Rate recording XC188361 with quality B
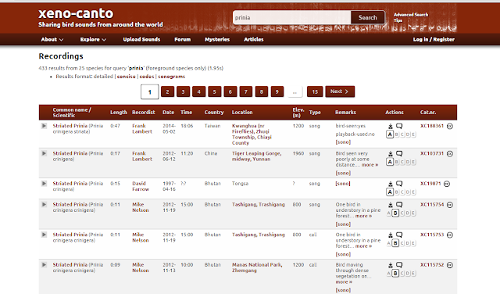The image size is (500, 294). coord(397,134)
